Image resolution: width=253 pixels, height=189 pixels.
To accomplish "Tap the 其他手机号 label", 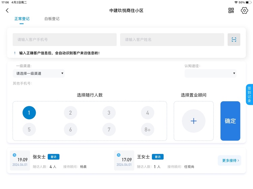I will [x=22, y=83].
